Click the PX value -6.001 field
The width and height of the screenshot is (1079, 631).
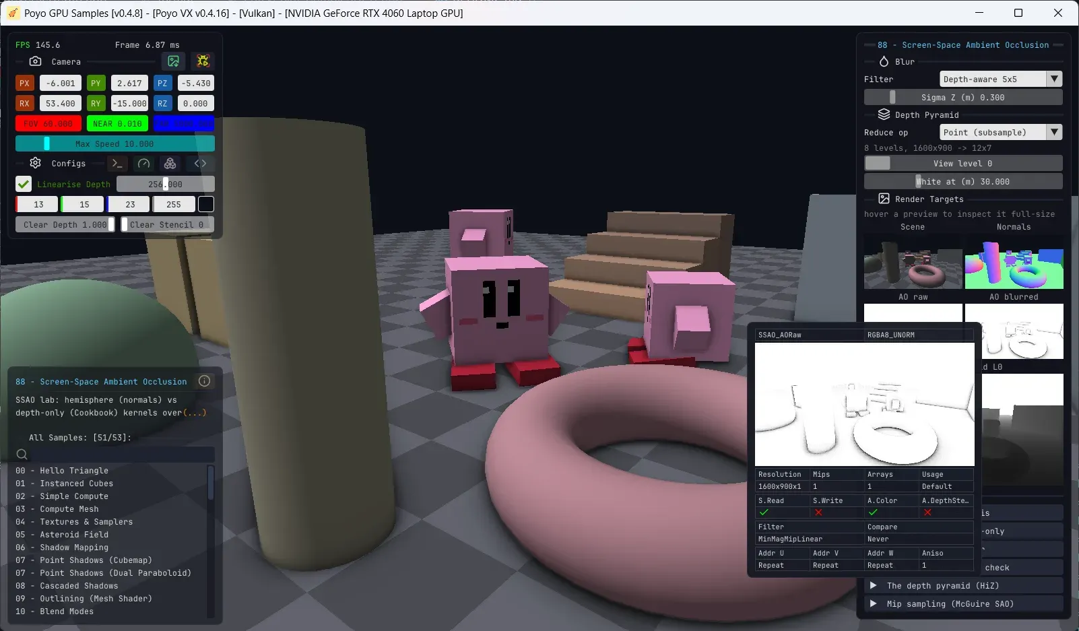tap(61, 84)
